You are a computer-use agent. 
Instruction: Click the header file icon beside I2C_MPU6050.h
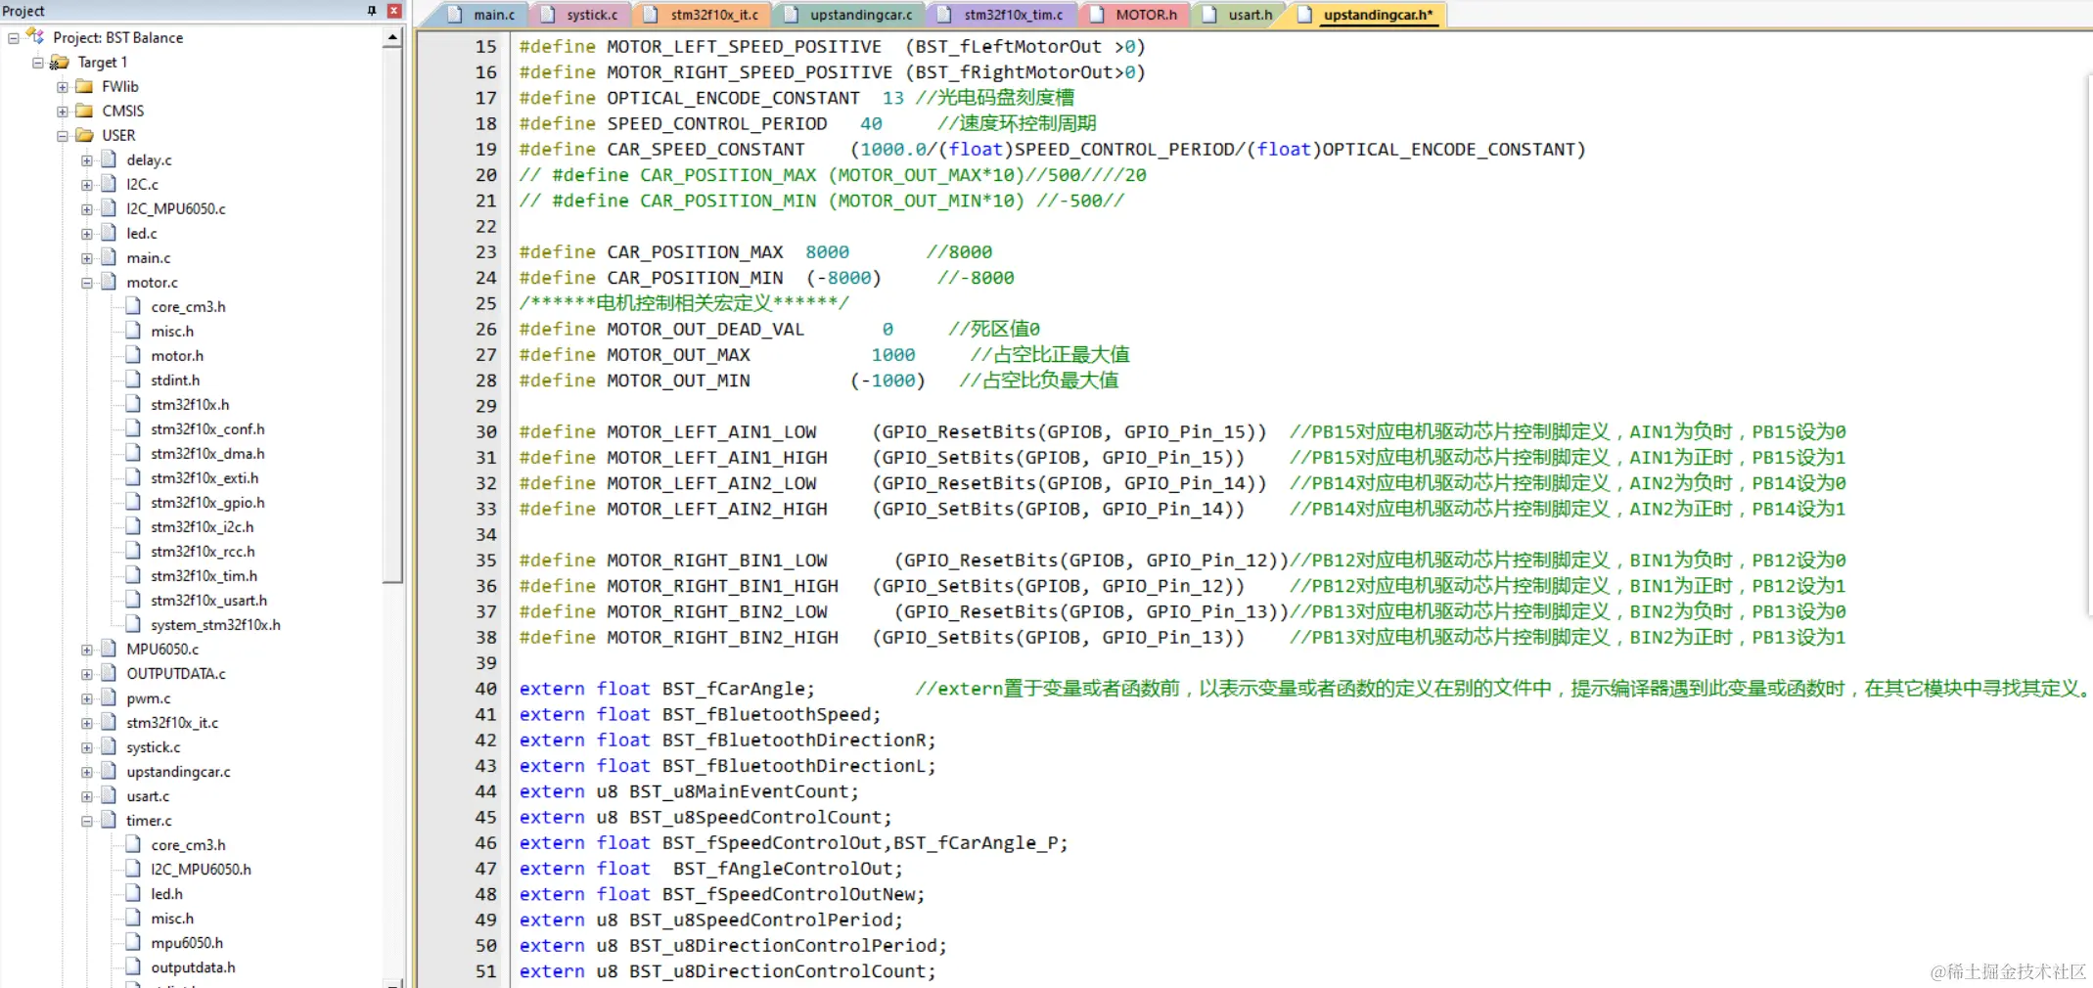134,869
